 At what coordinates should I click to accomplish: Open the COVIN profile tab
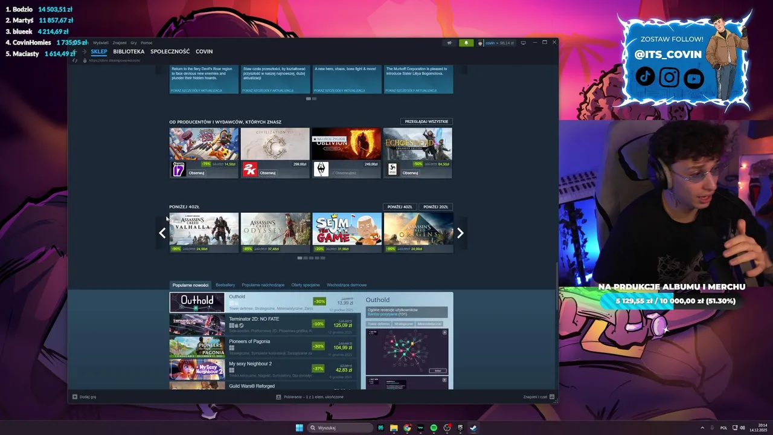pos(204,52)
